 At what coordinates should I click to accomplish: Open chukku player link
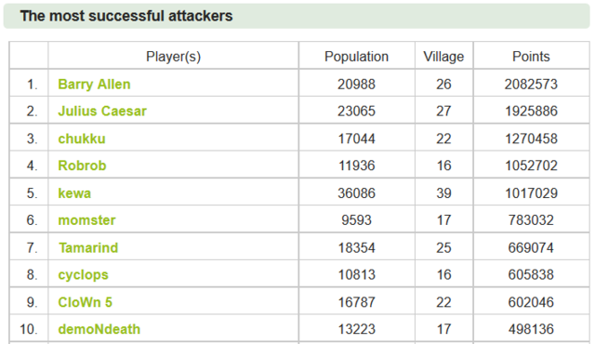pyautogui.click(x=82, y=139)
